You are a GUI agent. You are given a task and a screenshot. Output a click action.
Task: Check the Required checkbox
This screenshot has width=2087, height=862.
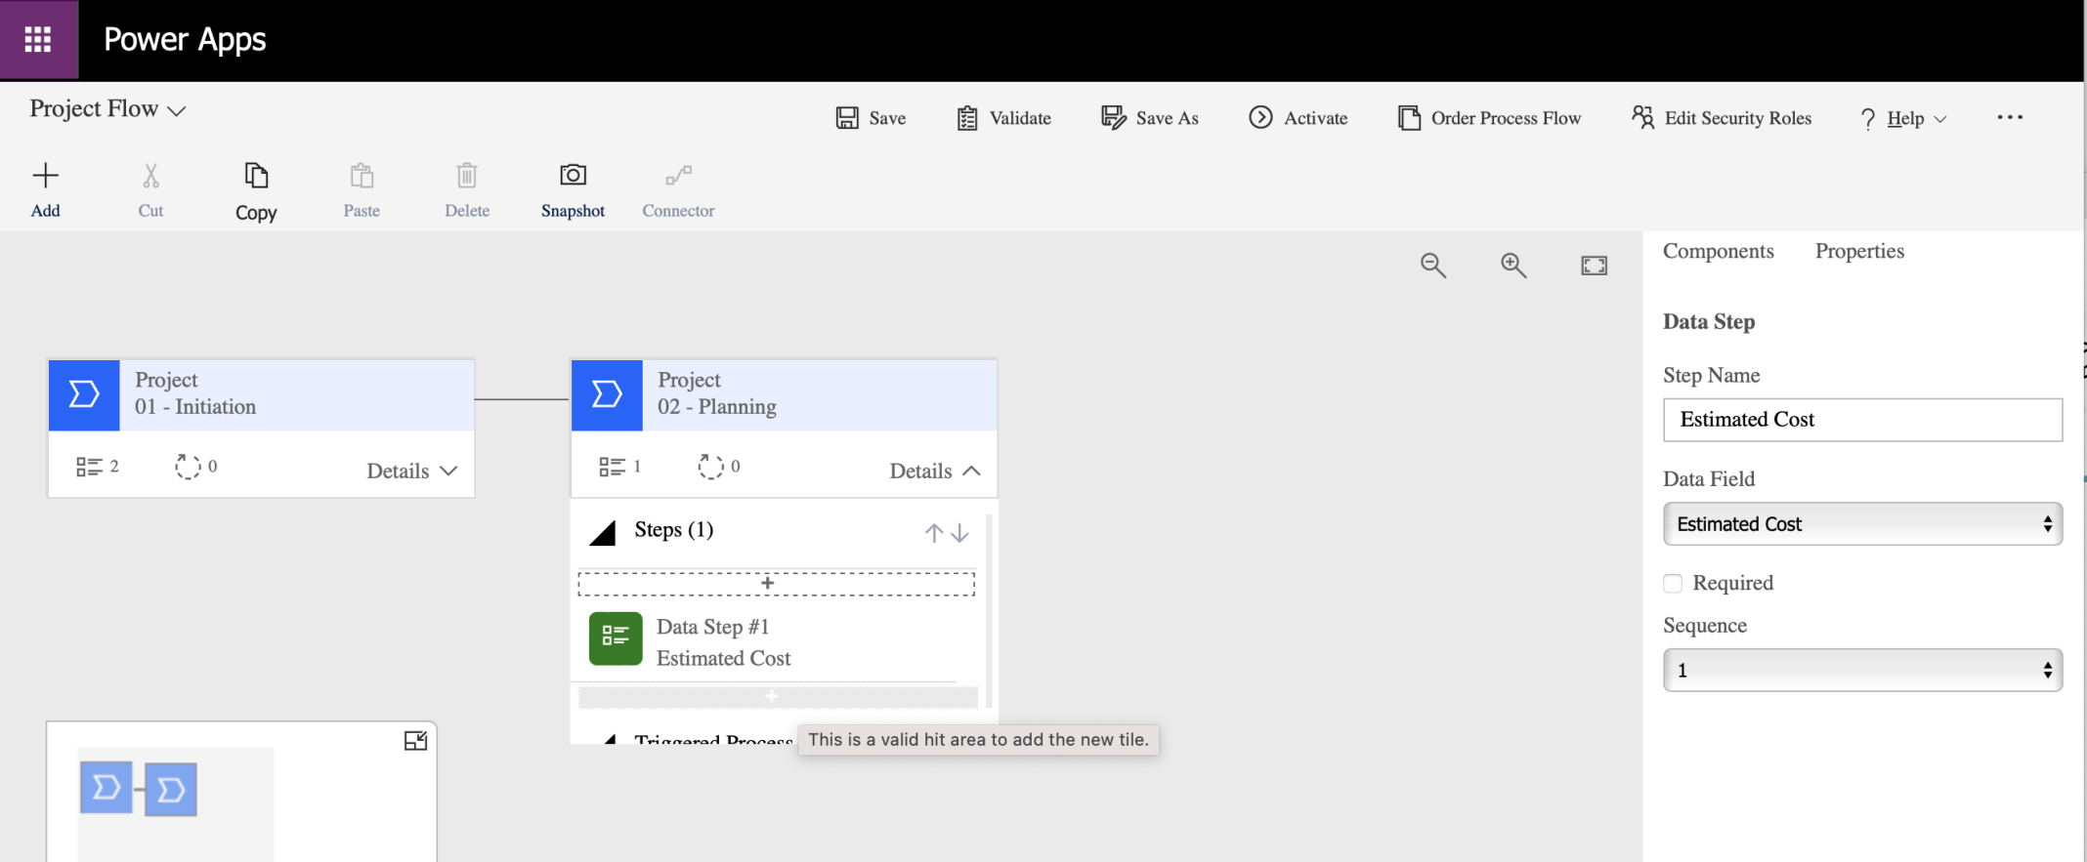[x=1673, y=584]
